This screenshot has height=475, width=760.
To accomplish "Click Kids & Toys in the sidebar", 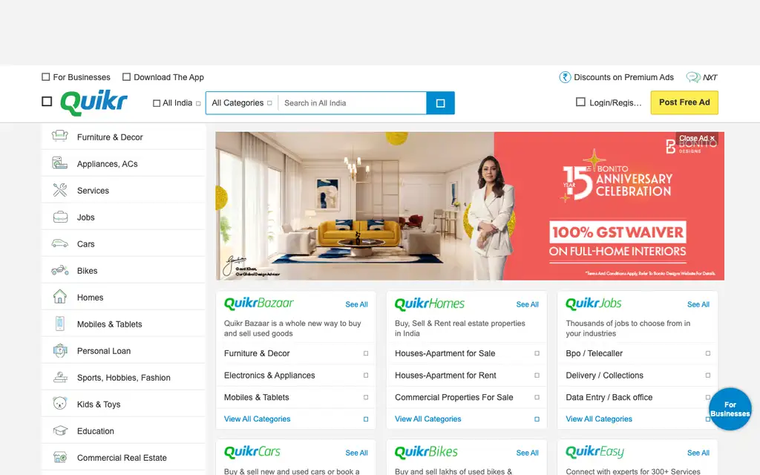I will tap(124, 404).
